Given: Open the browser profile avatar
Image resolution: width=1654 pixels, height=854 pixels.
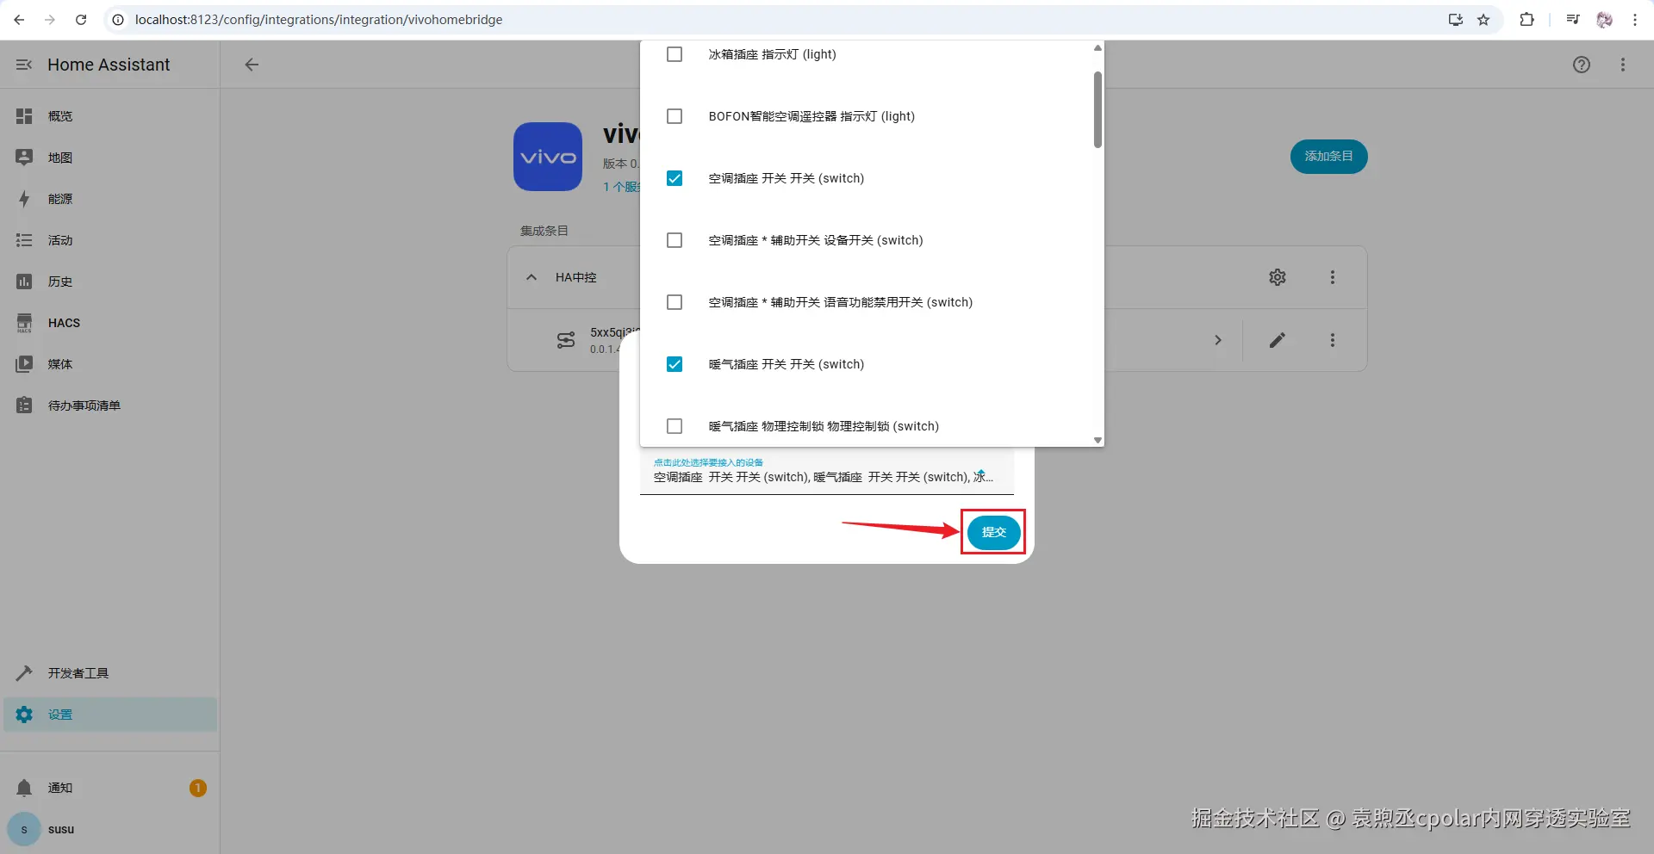Looking at the screenshot, I should pos(1604,20).
